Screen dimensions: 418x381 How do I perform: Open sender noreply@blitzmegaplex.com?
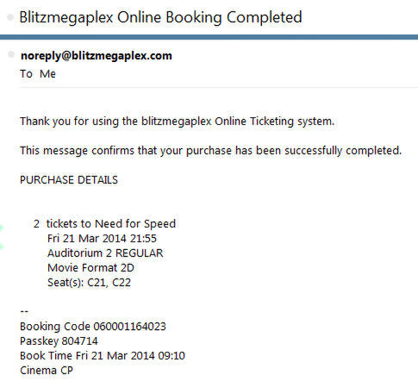pos(97,56)
